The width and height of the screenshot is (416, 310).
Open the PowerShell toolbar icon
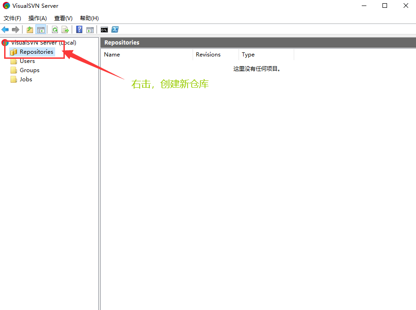(115, 29)
